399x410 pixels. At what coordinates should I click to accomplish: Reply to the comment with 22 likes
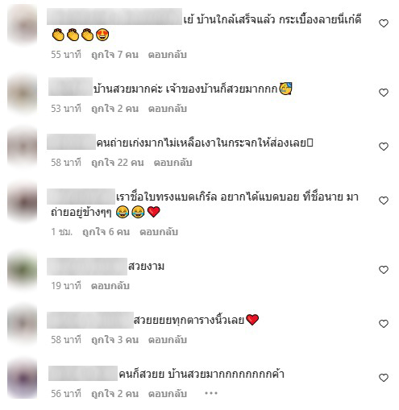[x=172, y=163]
